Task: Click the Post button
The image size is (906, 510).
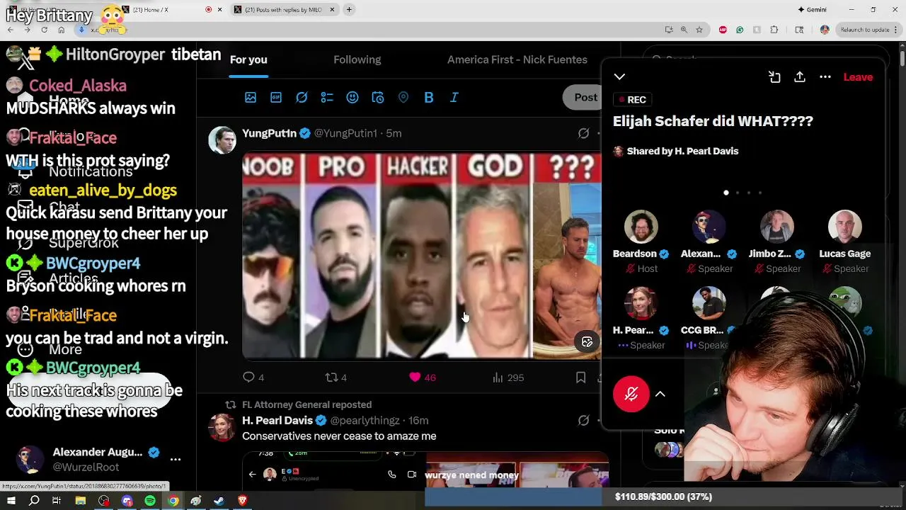Action: (585, 98)
